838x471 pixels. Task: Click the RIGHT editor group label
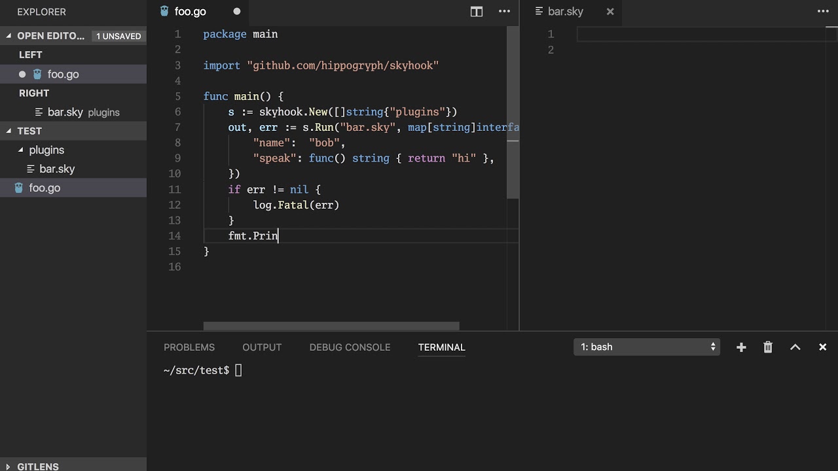tap(34, 93)
